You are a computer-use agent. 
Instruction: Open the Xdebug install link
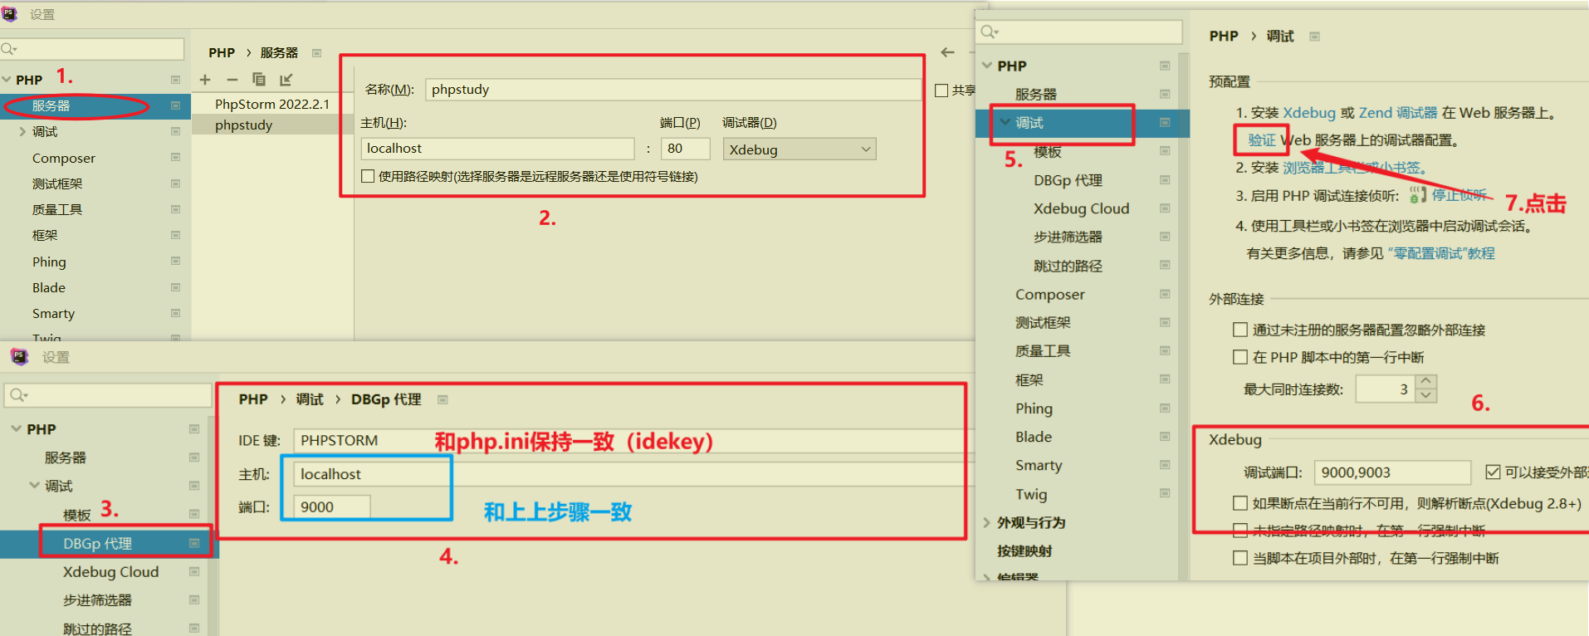coord(1309,112)
